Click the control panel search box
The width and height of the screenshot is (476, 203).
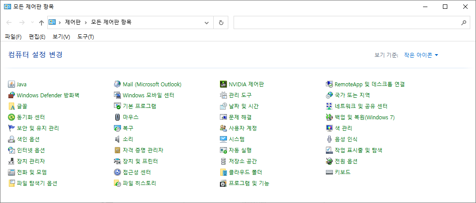[x=351, y=22]
